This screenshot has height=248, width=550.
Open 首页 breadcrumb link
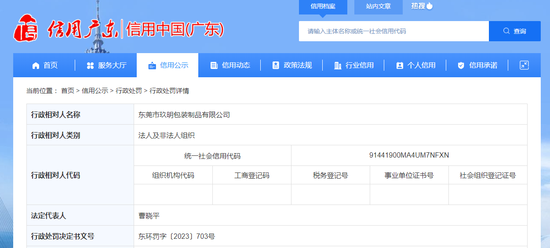pos(67,91)
